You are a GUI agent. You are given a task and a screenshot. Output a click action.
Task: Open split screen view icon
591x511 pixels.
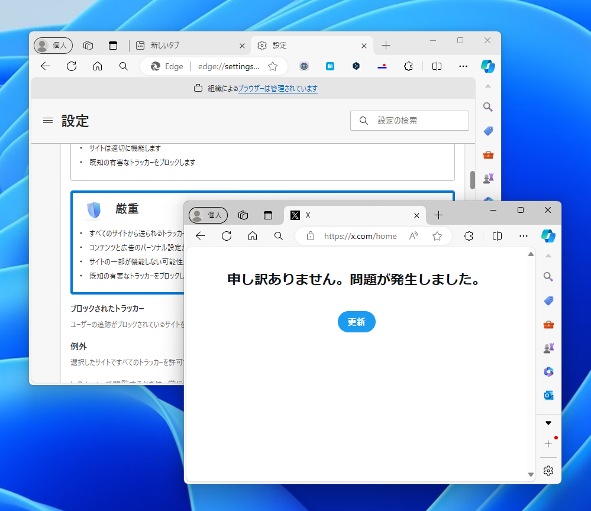tap(497, 235)
